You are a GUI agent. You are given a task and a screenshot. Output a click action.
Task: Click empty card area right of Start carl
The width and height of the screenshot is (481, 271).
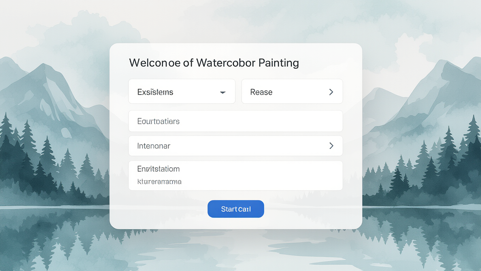[x=311, y=209]
